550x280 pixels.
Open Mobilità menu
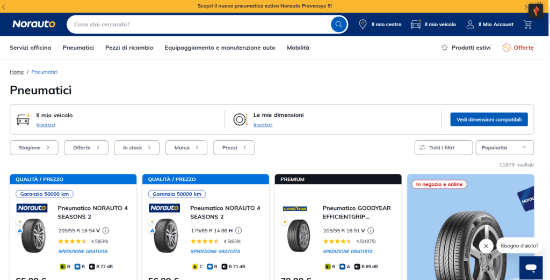[298, 48]
